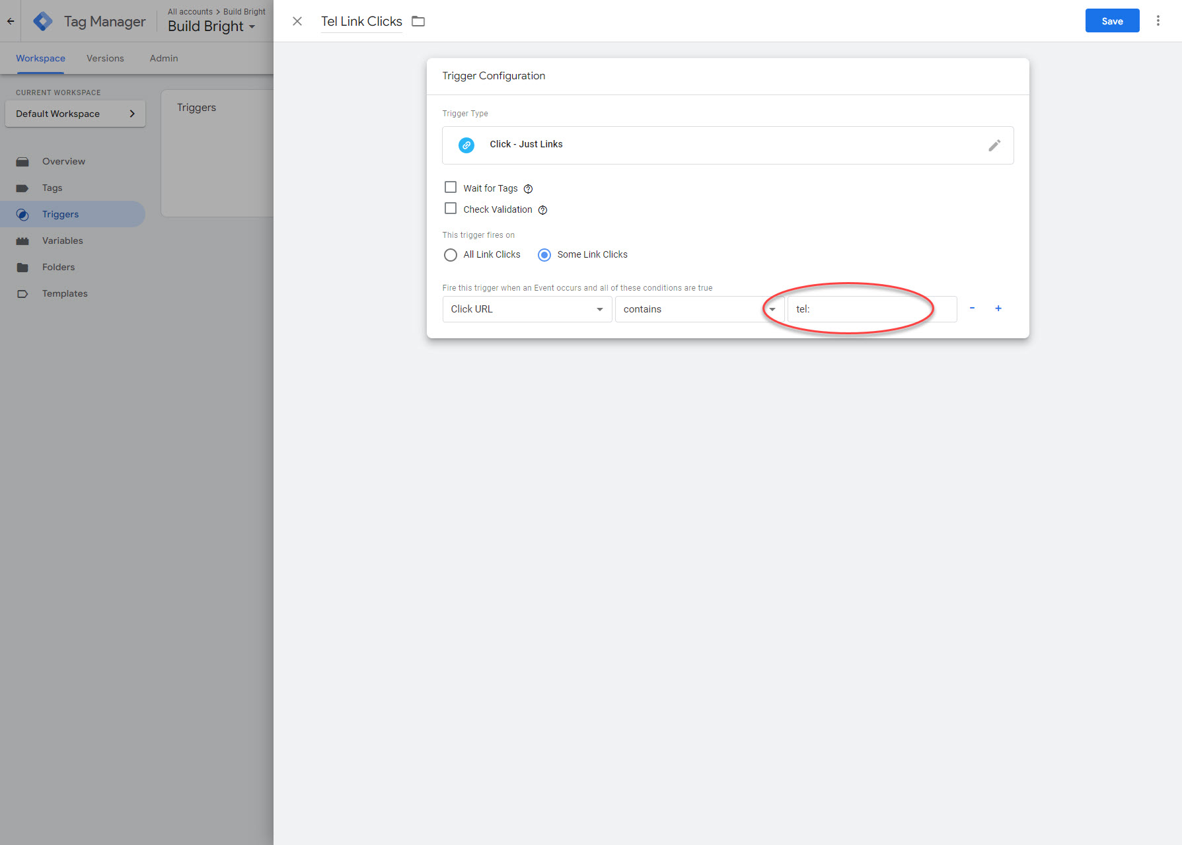
Task: Click the tel: value input field
Action: [x=871, y=309]
